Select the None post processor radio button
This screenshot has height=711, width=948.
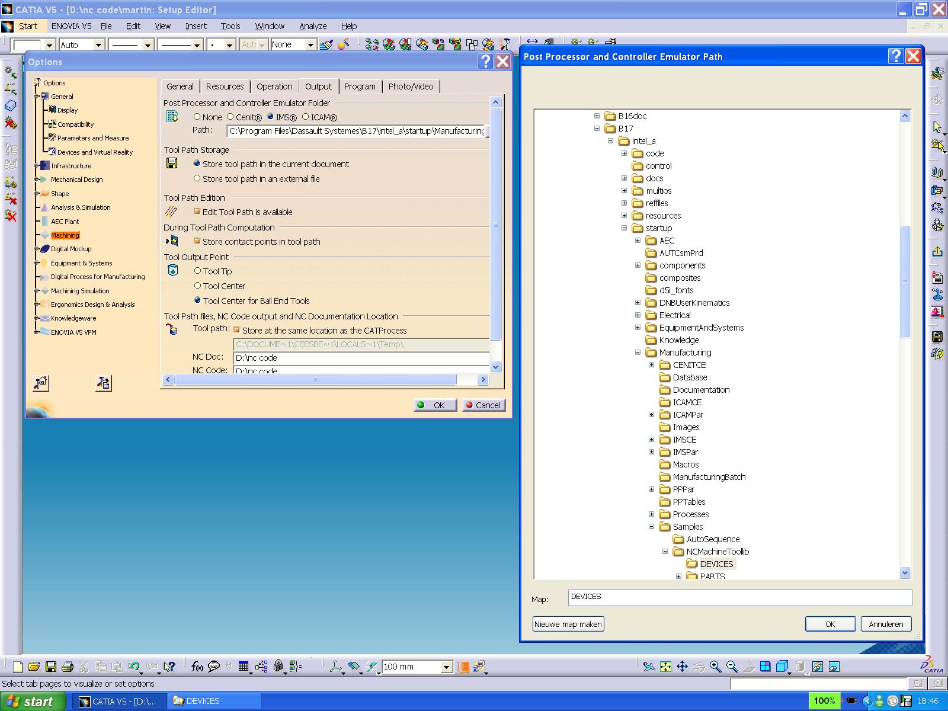(x=197, y=117)
